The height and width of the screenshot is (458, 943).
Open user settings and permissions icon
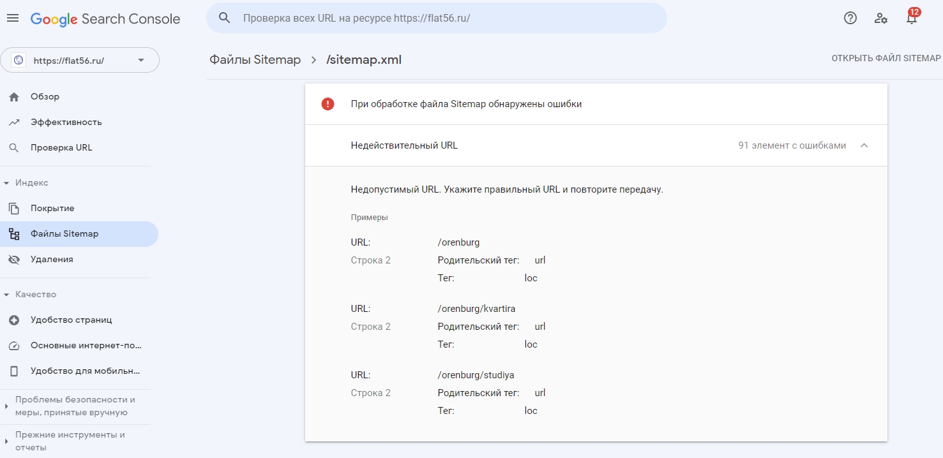click(881, 18)
